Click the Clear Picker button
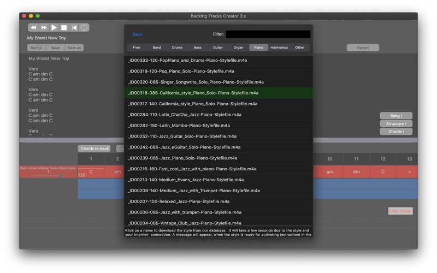437x273 pixels. [400, 211]
